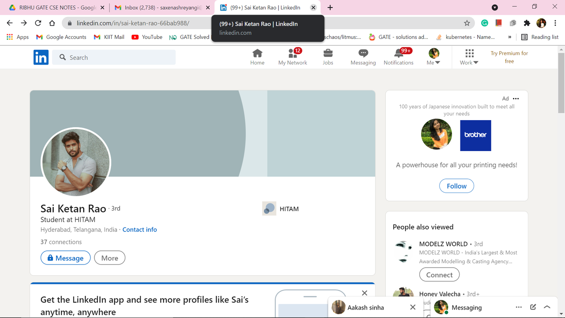Click Message button on profile

[65, 258]
